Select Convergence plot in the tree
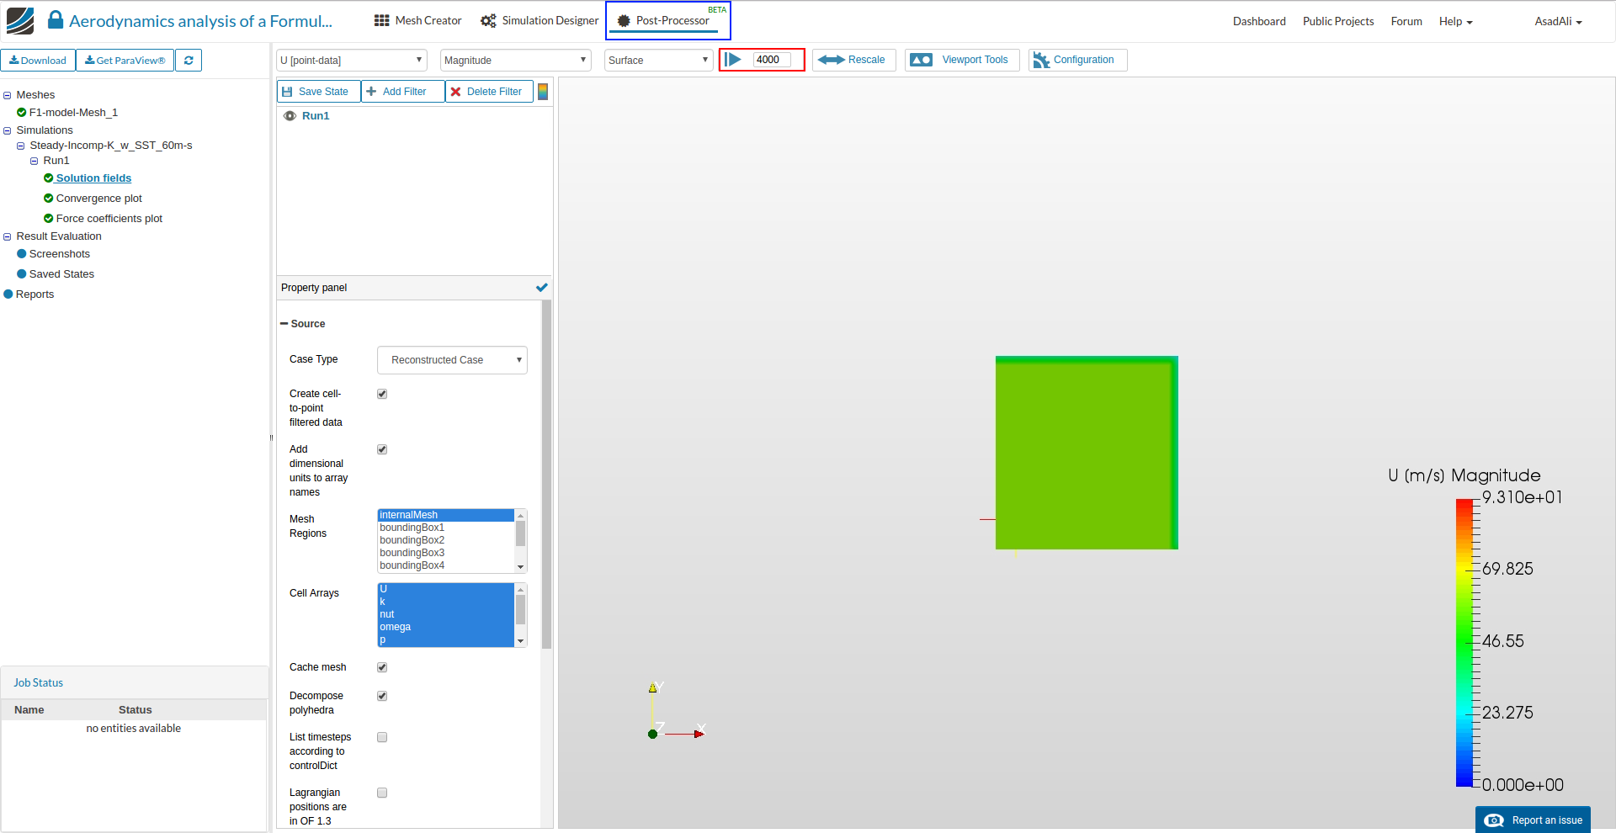 tap(99, 199)
